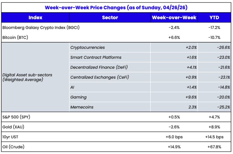Screen dimensions: 233x154
Task: Click the Memecoins sector cell
Action: [82, 107]
